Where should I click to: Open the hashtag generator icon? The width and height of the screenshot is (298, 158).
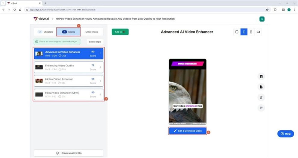261,97
